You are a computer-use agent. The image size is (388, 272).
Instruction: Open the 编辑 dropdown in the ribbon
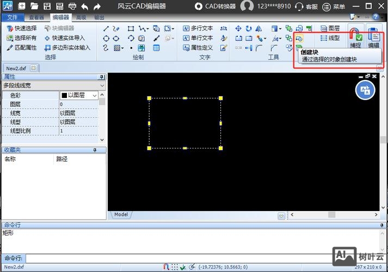tap(374, 39)
